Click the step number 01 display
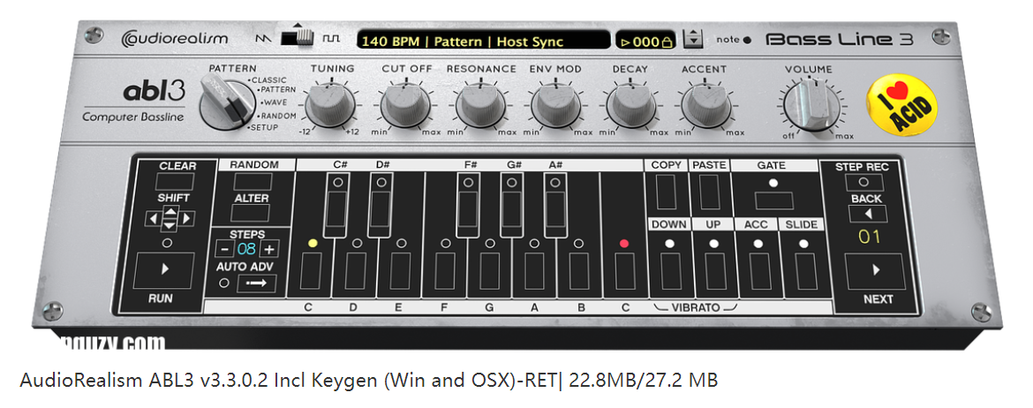Viewport: 1033px width, 408px height. point(868,237)
